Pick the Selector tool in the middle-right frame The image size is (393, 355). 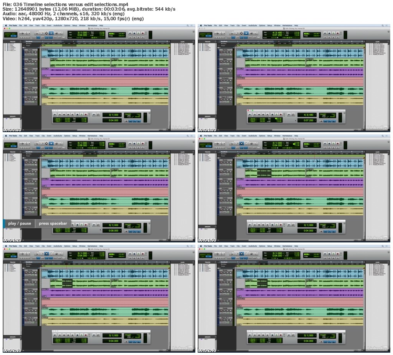(x=241, y=144)
